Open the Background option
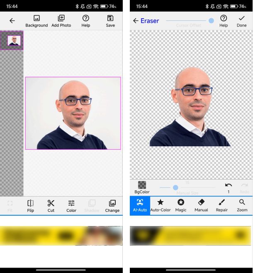 coord(36,21)
